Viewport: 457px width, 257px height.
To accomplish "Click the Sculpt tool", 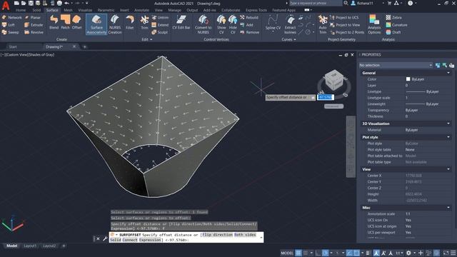I will coord(160,32).
